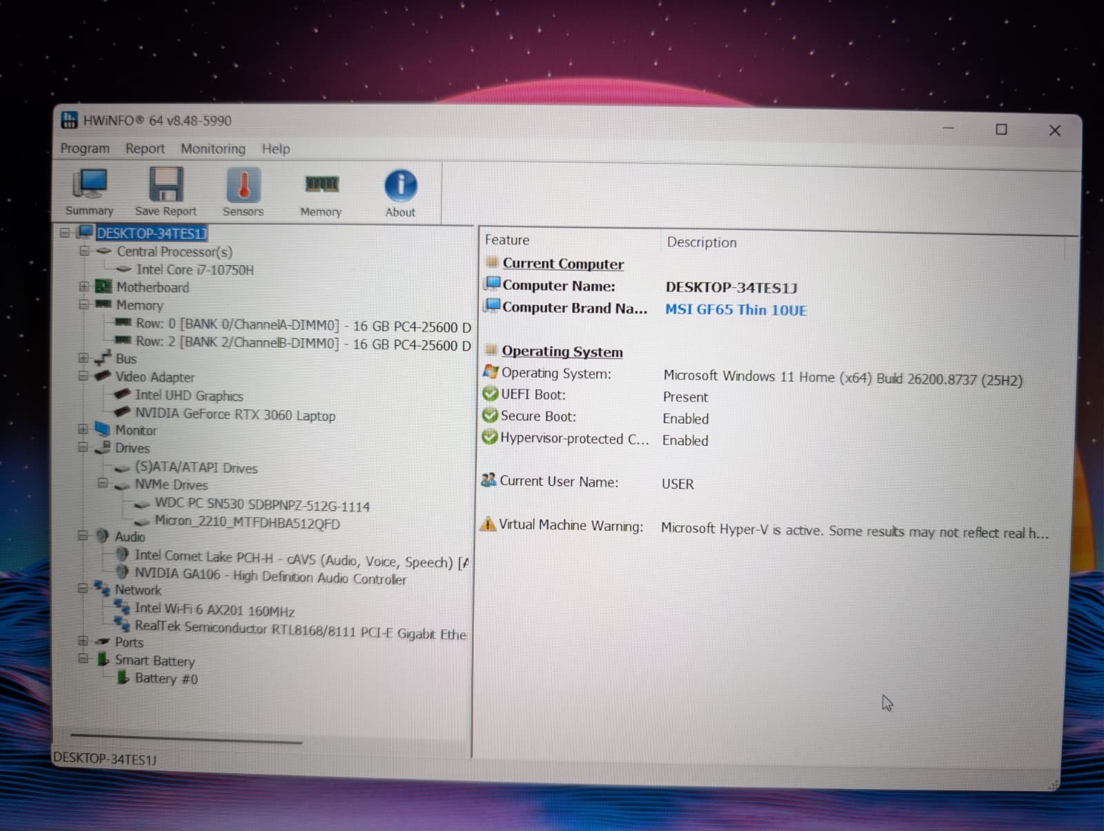The height and width of the screenshot is (831, 1104).
Task: Click the Network tree icon
Action: coord(102,588)
